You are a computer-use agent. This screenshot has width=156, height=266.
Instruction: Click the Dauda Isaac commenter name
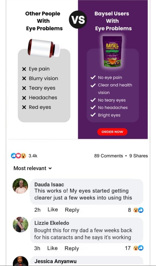(49, 184)
